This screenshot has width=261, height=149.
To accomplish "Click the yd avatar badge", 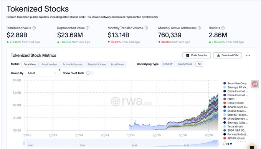I will click(x=255, y=84).
